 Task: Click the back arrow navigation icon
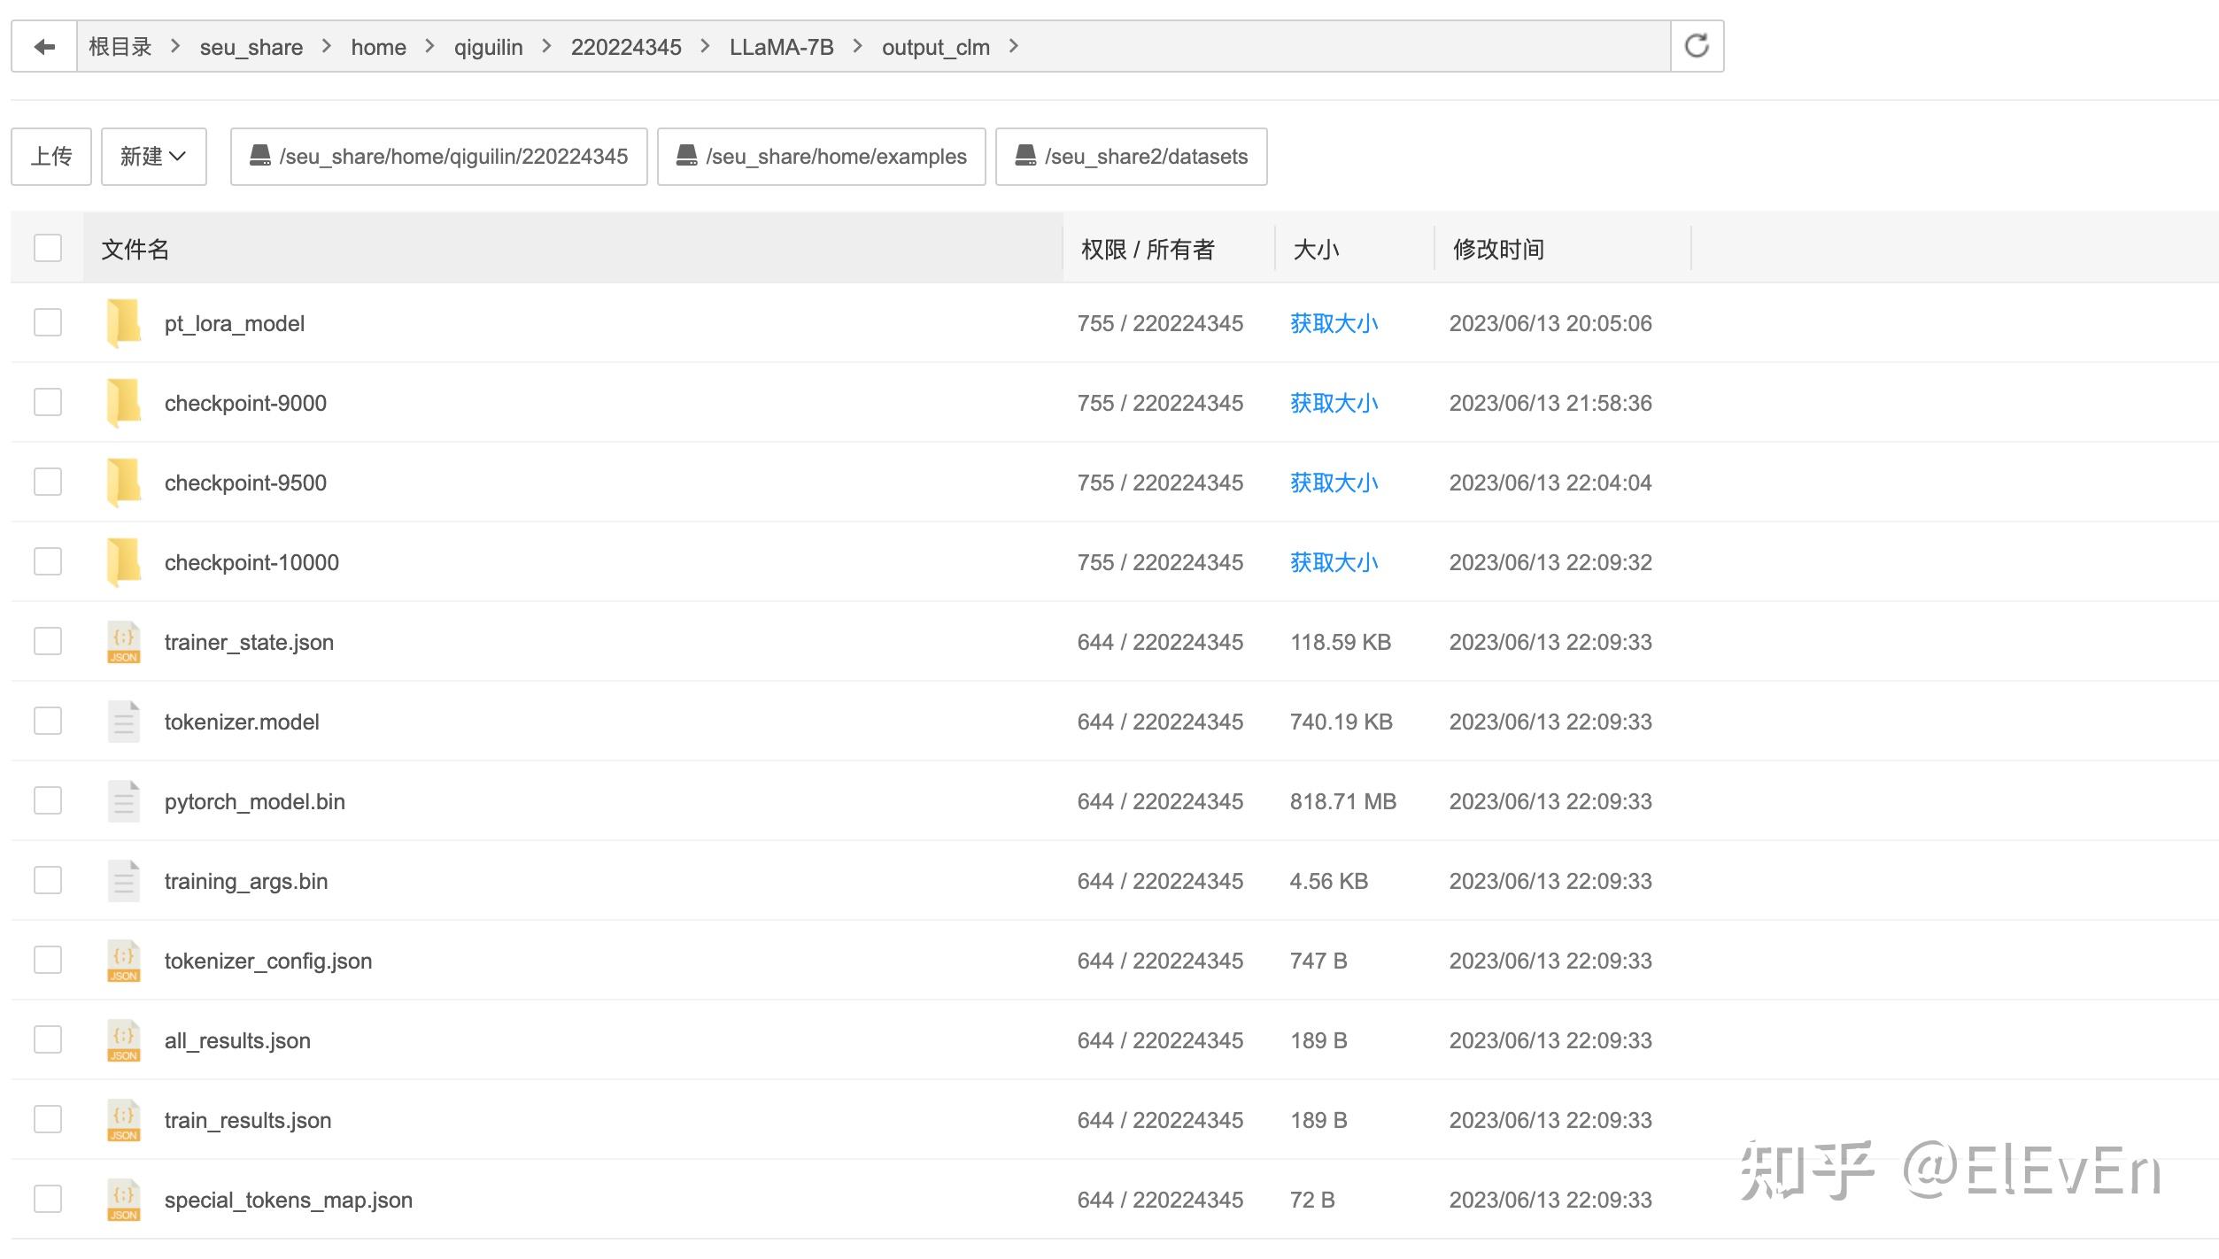[44, 47]
